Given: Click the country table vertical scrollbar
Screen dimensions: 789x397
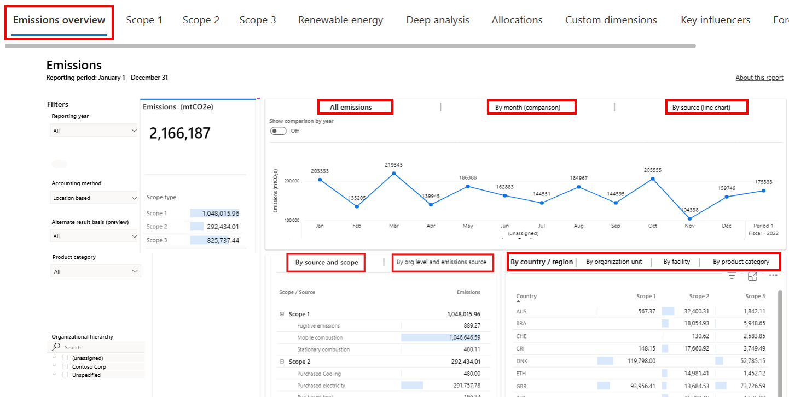Looking at the screenshot, I should [780, 343].
